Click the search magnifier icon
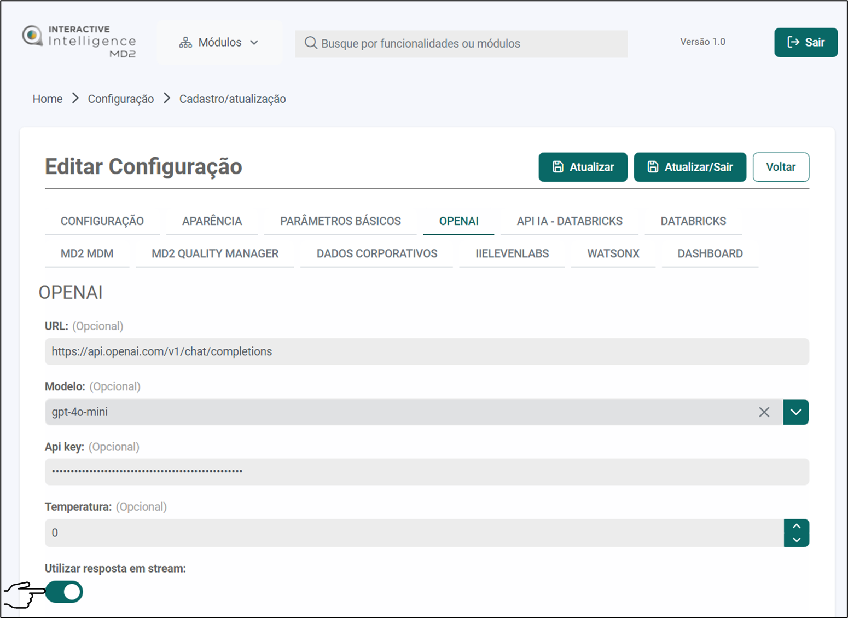 tap(311, 43)
